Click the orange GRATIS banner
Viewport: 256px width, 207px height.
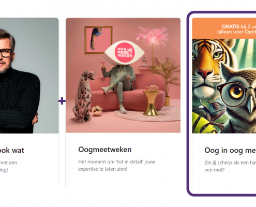pyautogui.click(x=224, y=28)
